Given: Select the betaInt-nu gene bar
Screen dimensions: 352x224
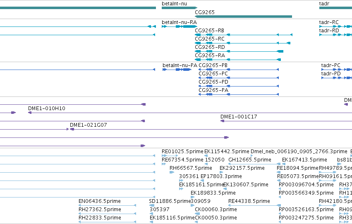Looking at the screenshot, I should (x=180, y=8).
